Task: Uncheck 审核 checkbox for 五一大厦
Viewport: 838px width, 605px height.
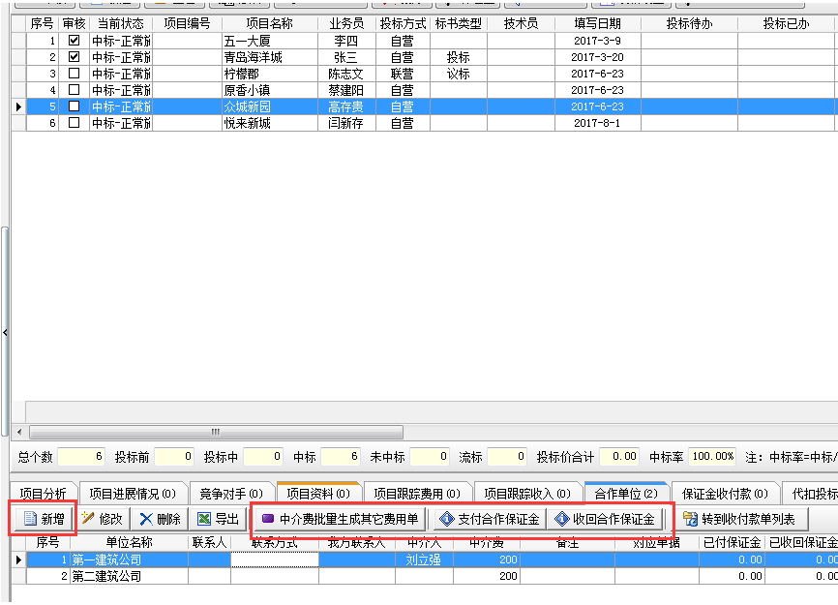Action: click(x=74, y=41)
